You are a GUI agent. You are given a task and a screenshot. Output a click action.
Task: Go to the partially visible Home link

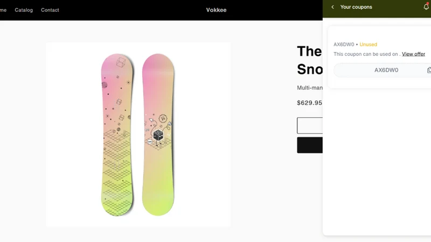(x=3, y=10)
